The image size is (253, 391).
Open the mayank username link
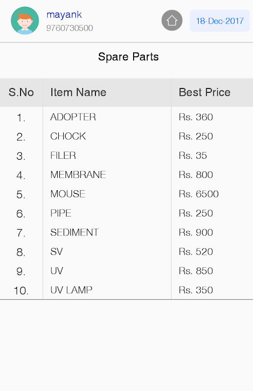point(64,15)
